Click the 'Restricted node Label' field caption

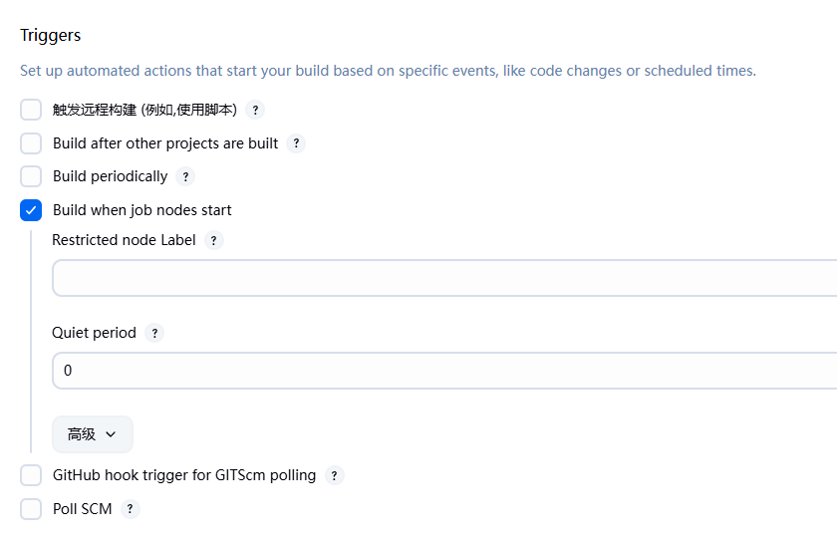[x=124, y=240]
